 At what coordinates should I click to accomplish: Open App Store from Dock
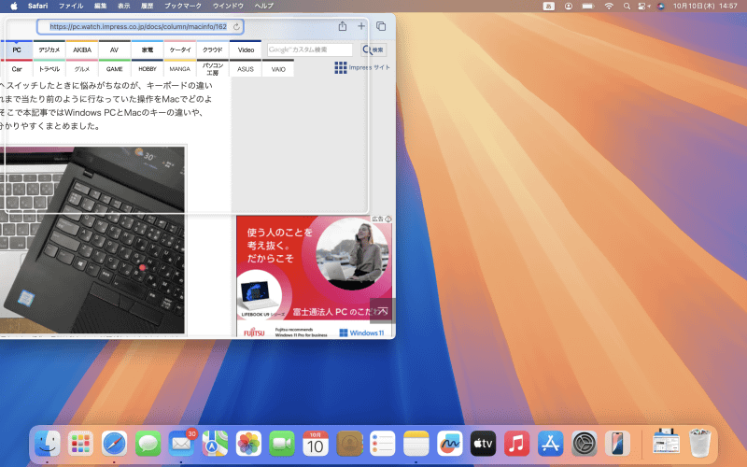pos(550,444)
